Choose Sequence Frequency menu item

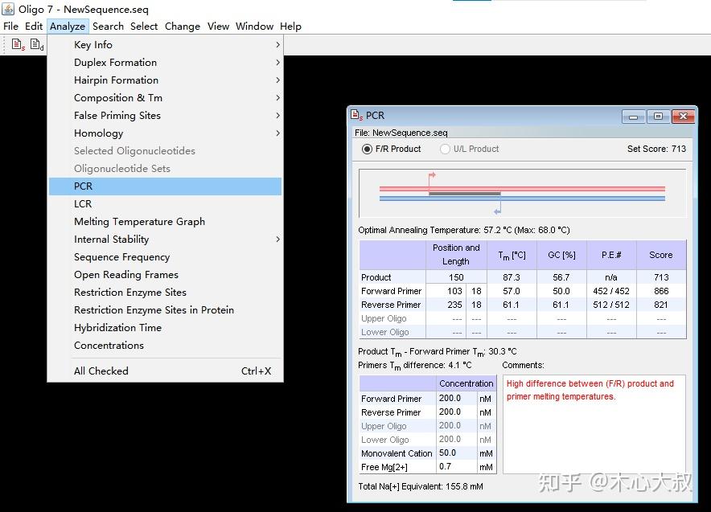(165, 256)
